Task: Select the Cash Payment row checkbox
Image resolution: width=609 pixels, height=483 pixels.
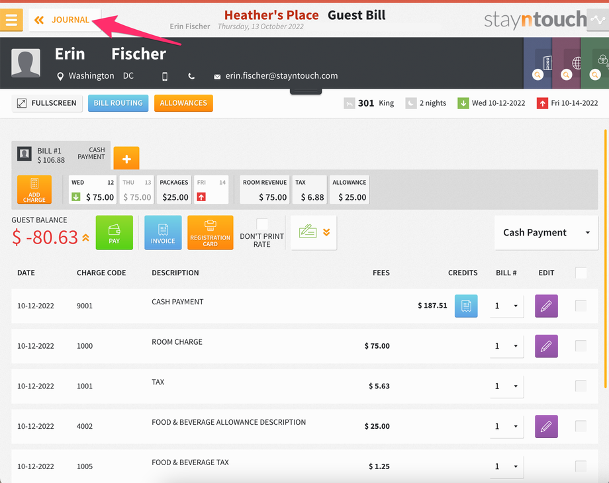Action: tap(581, 306)
